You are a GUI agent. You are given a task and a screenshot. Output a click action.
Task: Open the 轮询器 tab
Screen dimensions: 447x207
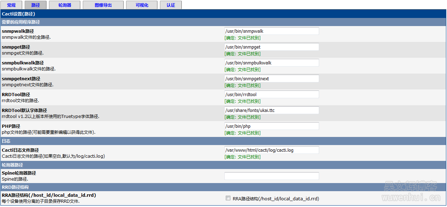coord(64,5)
